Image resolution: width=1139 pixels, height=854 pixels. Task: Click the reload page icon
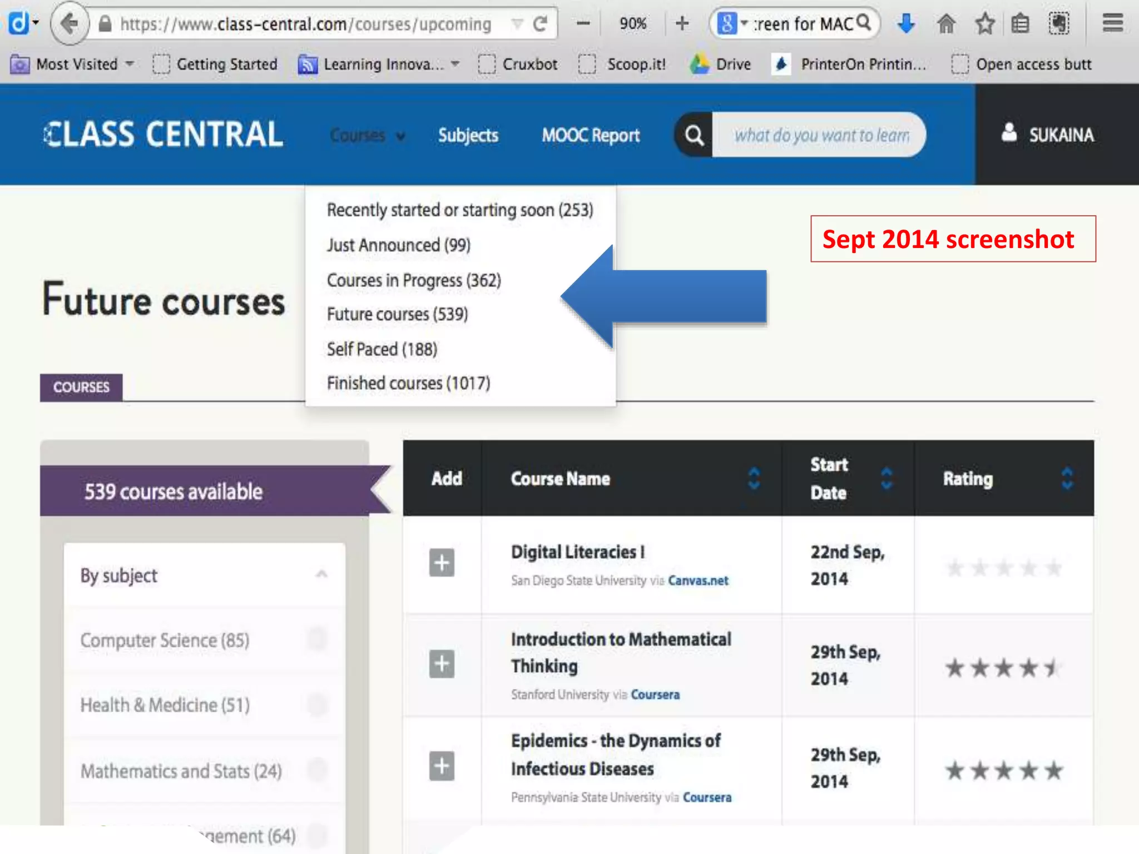click(x=539, y=24)
